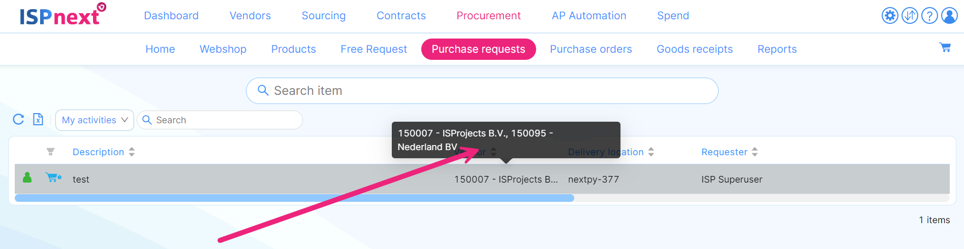964x249 pixels.
Task: Open the Webshop link
Action: point(223,49)
